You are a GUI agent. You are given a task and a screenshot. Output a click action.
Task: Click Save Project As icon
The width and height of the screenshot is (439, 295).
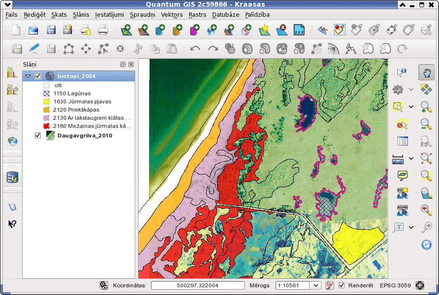click(68, 30)
